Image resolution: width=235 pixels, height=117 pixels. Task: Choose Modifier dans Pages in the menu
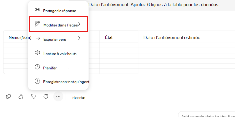[58, 24]
